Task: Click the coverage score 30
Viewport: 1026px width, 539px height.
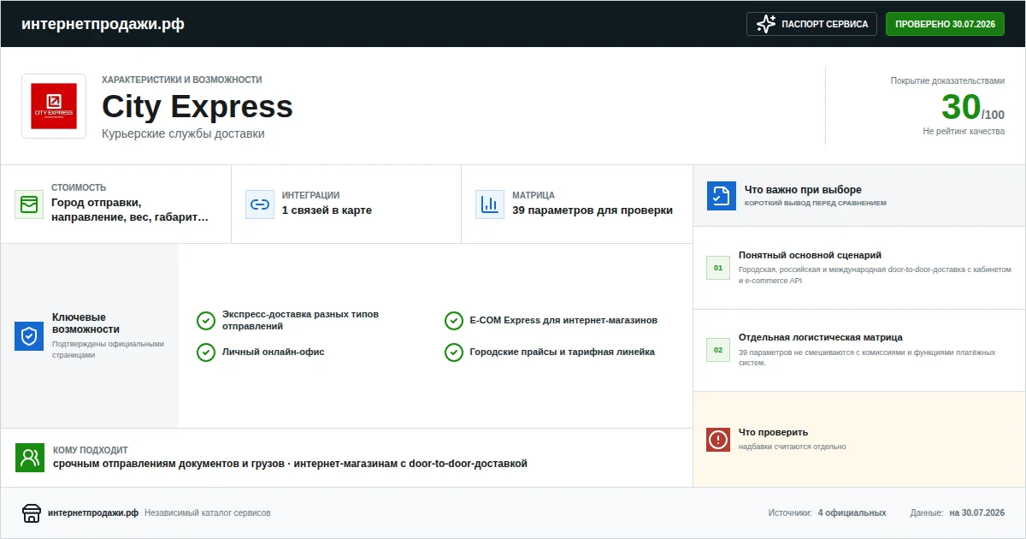Action: (x=960, y=108)
